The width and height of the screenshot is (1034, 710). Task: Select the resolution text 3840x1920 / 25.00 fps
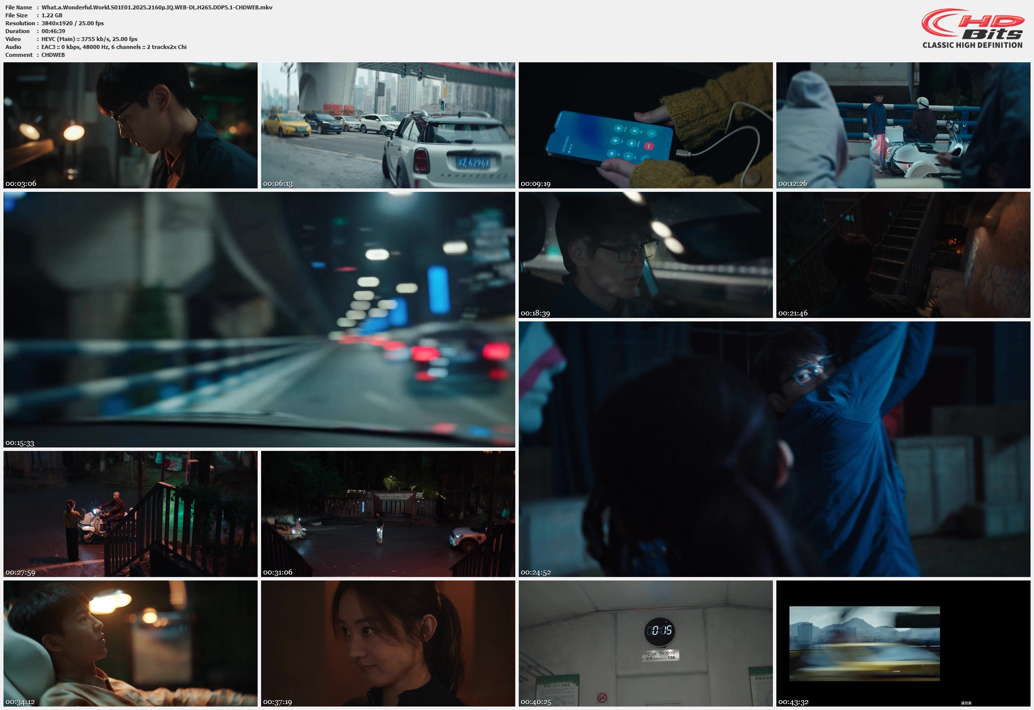point(73,23)
